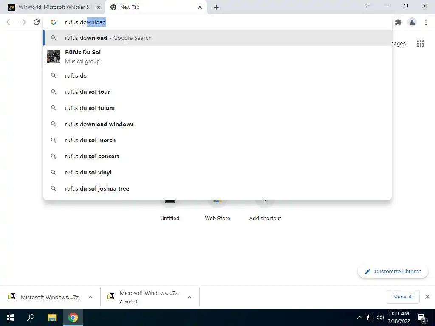Expand options for the canceled 7z download
435x326 pixels.
(x=189, y=297)
